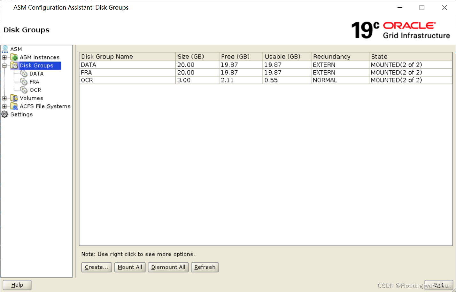Viewport: 456px width, 292px height.
Task: Expand the Volumes tree node
Action: click(4, 98)
